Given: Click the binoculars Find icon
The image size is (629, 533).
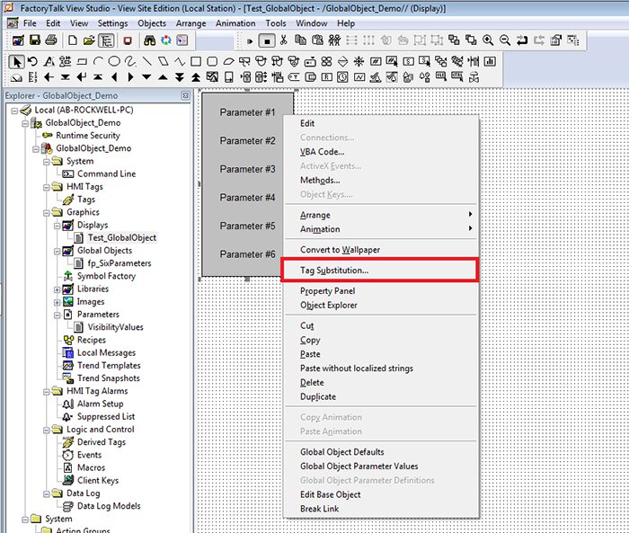Looking at the screenshot, I should (149, 40).
